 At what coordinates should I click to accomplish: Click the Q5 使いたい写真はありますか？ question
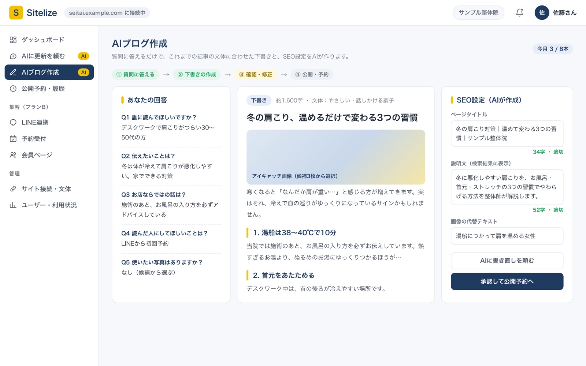162,262
